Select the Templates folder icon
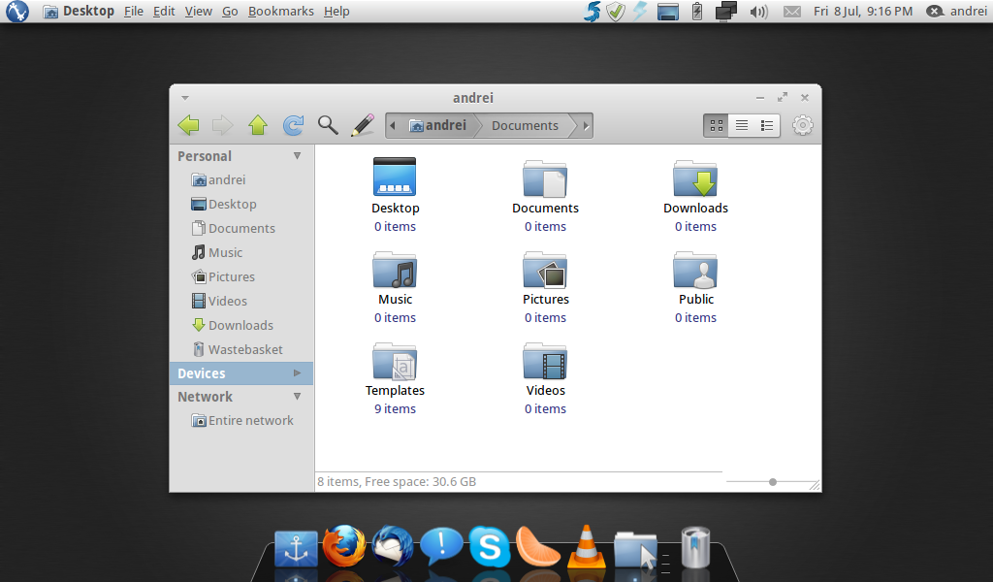 (x=395, y=361)
